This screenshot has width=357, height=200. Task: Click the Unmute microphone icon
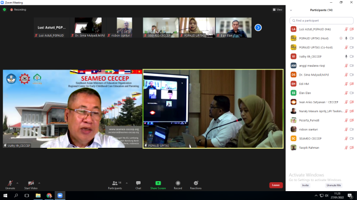[x=10, y=183]
